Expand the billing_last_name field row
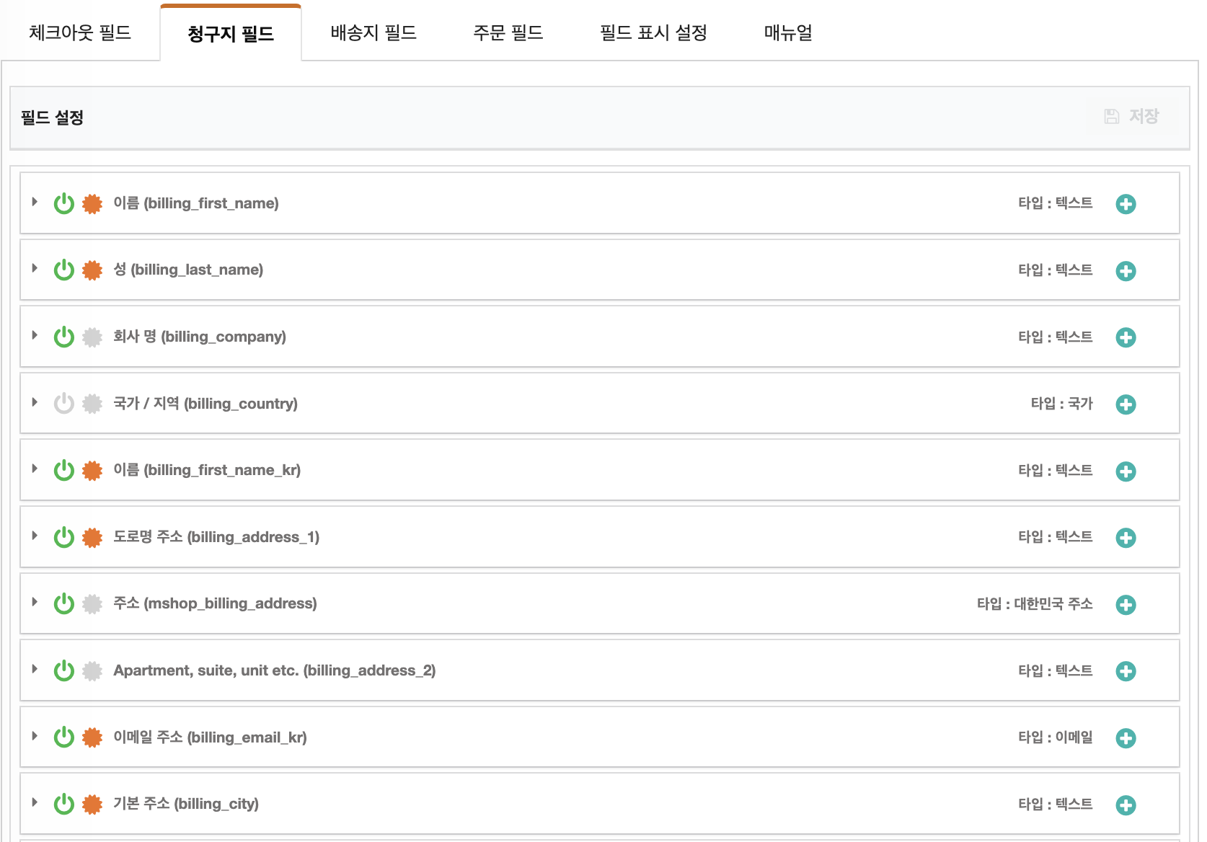Screen dimensions: 1207x842 pyautogui.click(x=35, y=269)
